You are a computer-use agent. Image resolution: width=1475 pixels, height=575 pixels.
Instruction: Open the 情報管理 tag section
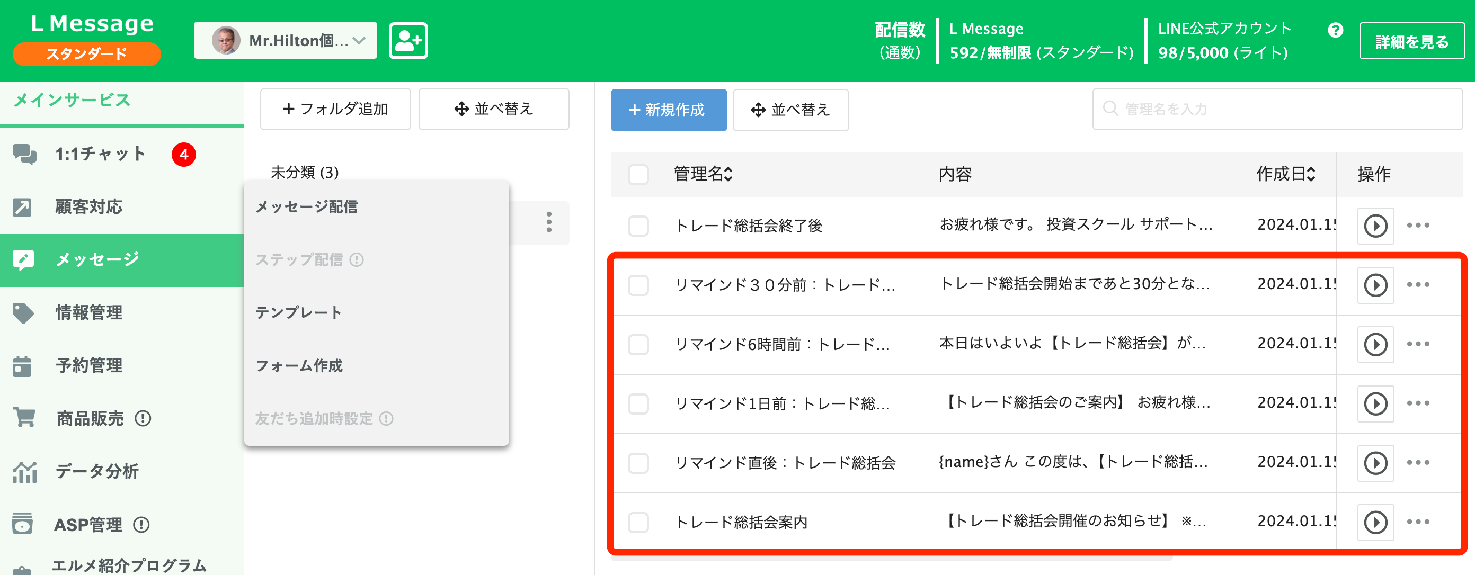pyautogui.click(x=89, y=312)
